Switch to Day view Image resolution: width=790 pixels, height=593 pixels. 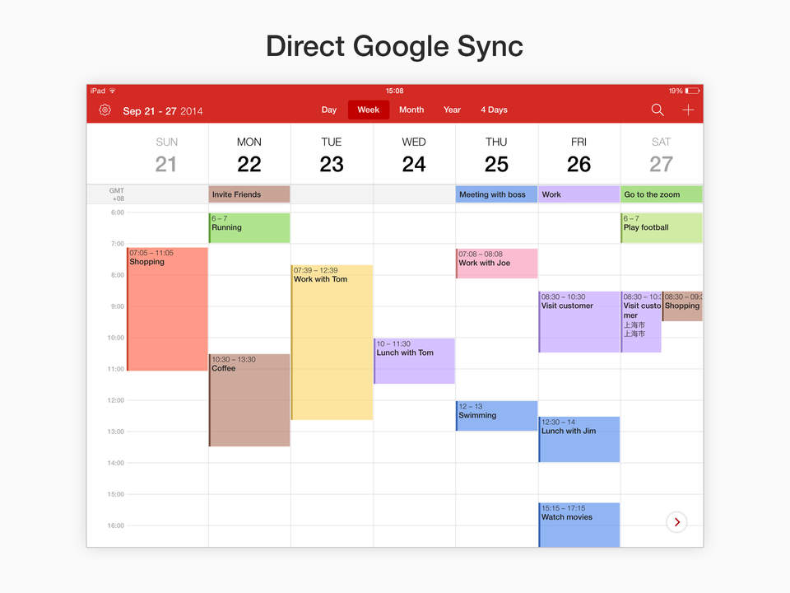tap(329, 110)
